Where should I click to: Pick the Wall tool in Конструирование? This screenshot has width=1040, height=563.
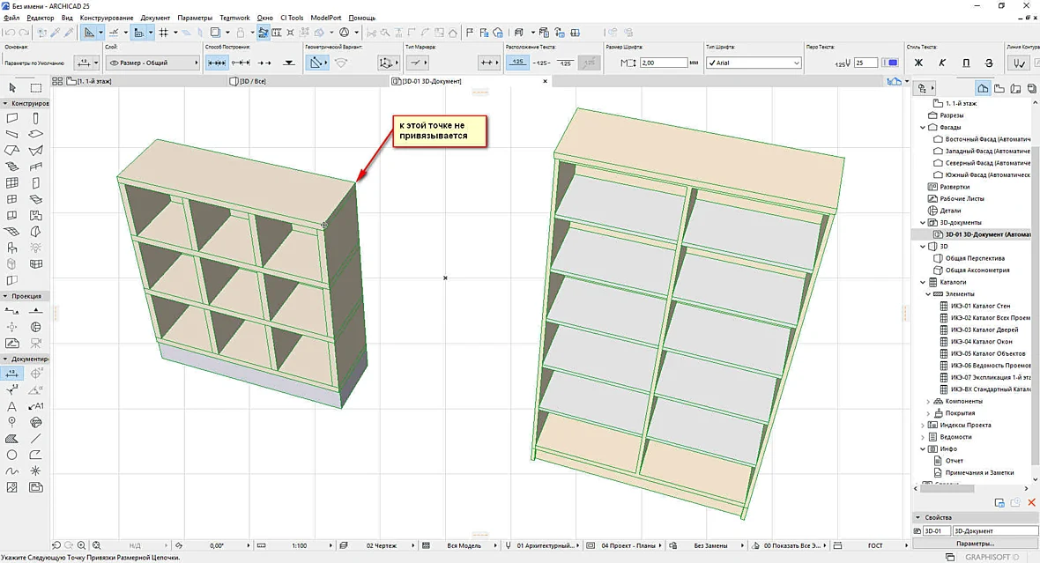tap(12, 118)
